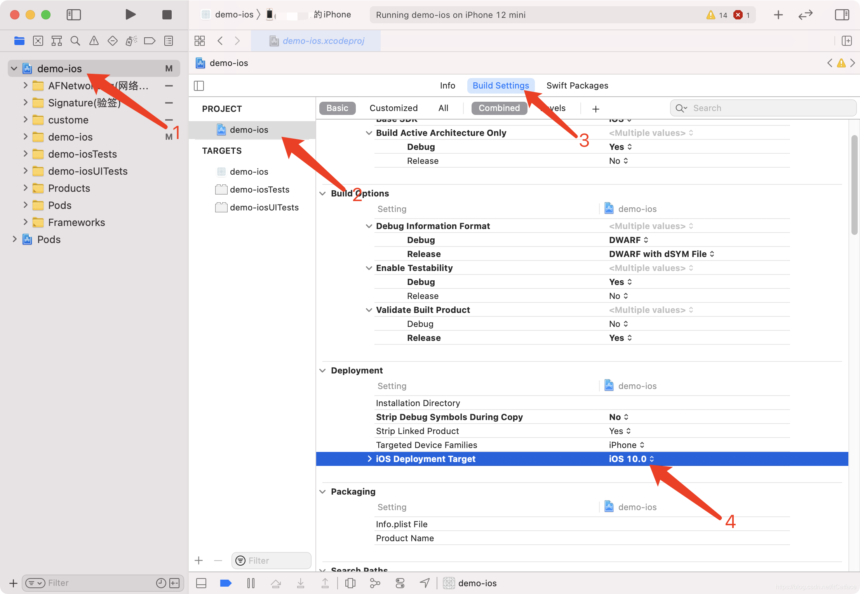Click the add target plus button

(199, 561)
